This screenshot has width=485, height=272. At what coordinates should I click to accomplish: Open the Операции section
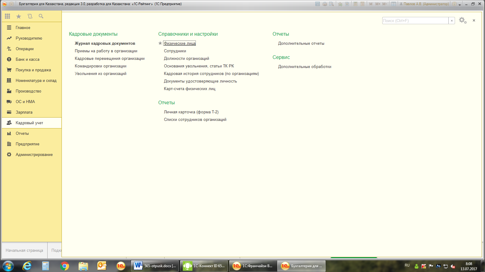point(32,49)
